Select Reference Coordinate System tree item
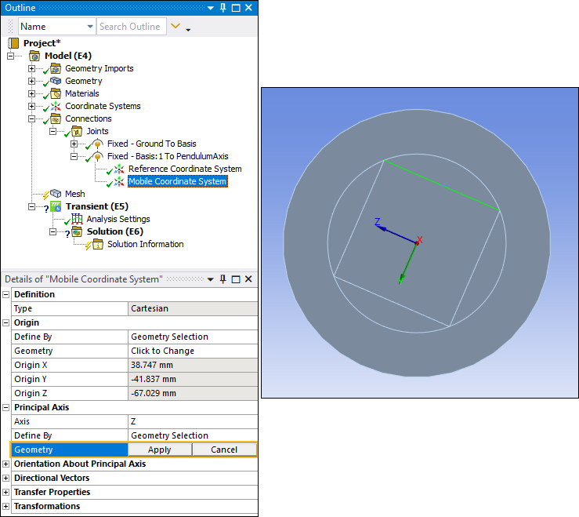579x517 pixels. pos(185,169)
